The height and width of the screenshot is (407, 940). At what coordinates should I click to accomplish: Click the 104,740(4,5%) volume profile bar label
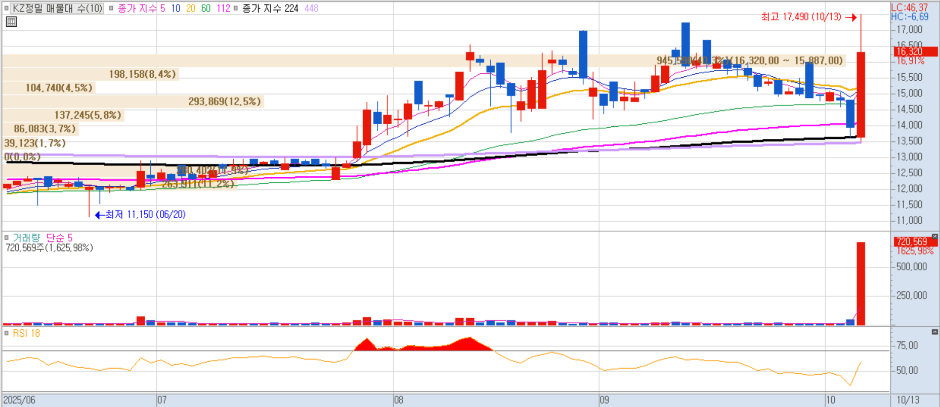point(59,88)
